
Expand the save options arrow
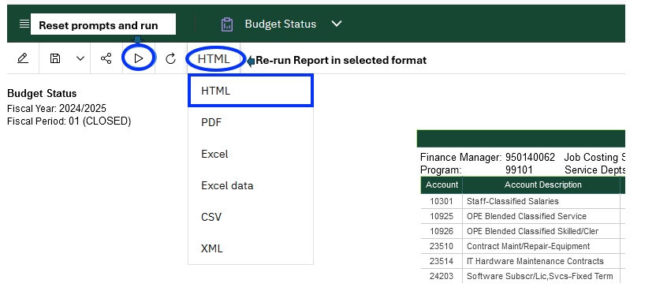[x=80, y=58]
